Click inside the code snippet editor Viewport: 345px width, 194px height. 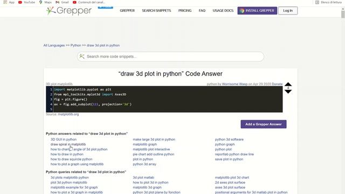click(164, 99)
